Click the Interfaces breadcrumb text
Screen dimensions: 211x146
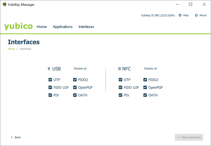point(25,49)
